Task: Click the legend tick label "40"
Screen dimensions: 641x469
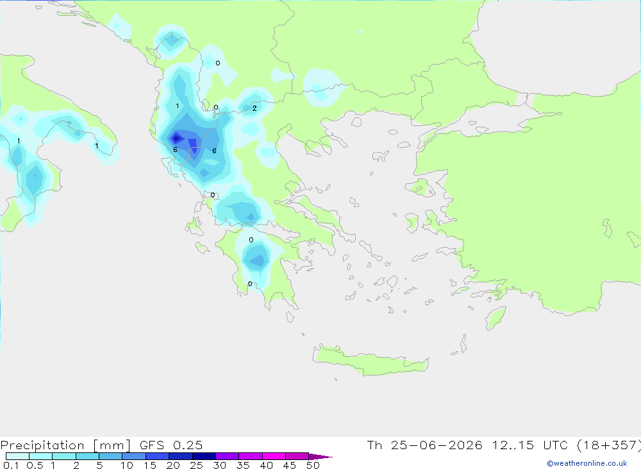Action: point(267,465)
